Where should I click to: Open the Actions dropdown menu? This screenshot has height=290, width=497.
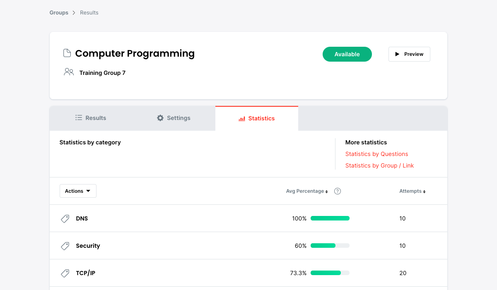(78, 191)
